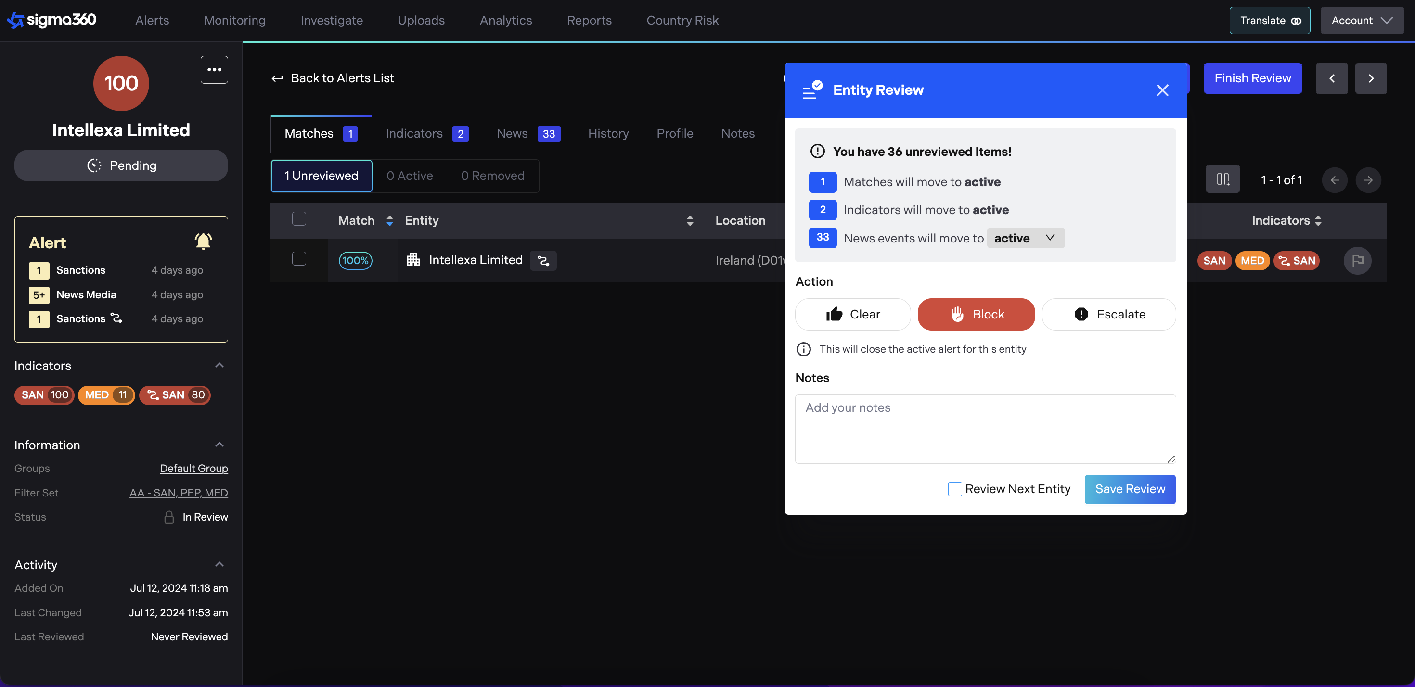Viewport: 1415px width, 687px height.
Task: Go to previous entity with left chevron
Action: coord(1332,78)
